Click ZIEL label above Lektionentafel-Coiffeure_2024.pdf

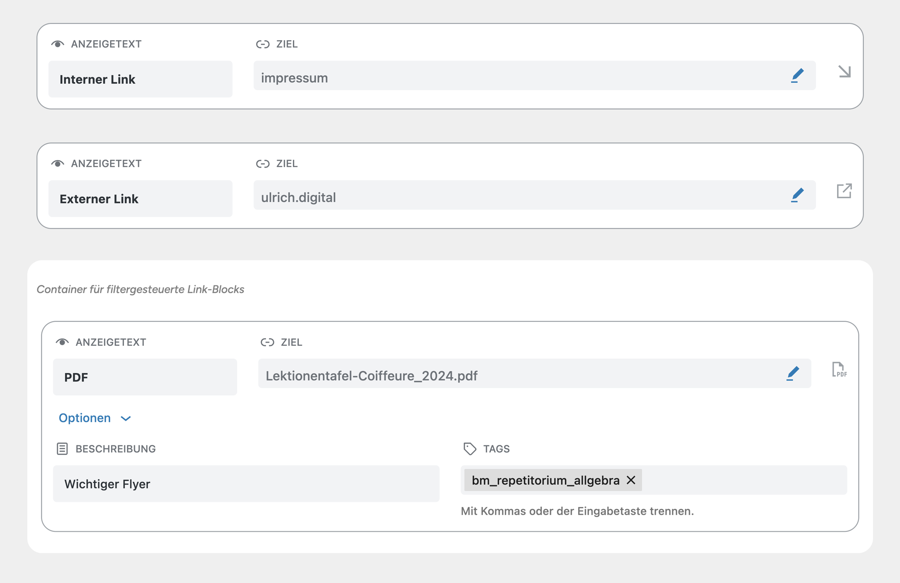[291, 342]
